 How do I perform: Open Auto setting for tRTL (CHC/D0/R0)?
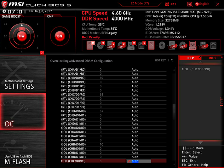pos(135,95)
